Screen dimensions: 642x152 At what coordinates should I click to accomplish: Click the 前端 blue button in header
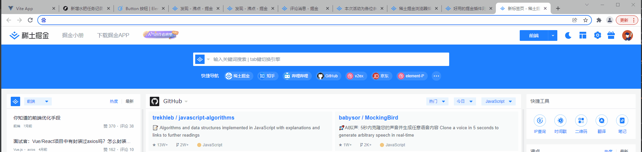[534, 35]
